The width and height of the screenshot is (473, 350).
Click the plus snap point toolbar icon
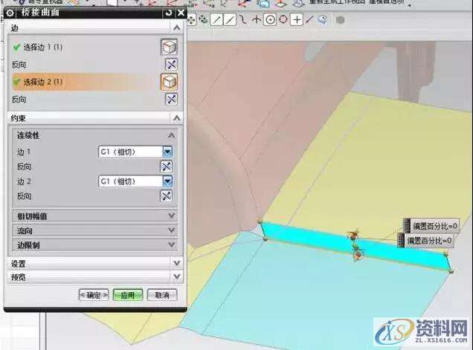pos(296,19)
